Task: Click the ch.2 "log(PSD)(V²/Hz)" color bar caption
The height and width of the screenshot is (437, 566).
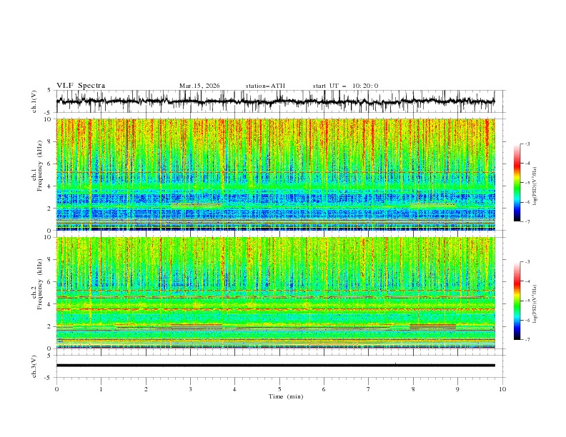Action: click(x=535, y=304)
